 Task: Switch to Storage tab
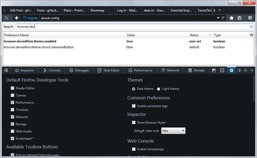196,70
